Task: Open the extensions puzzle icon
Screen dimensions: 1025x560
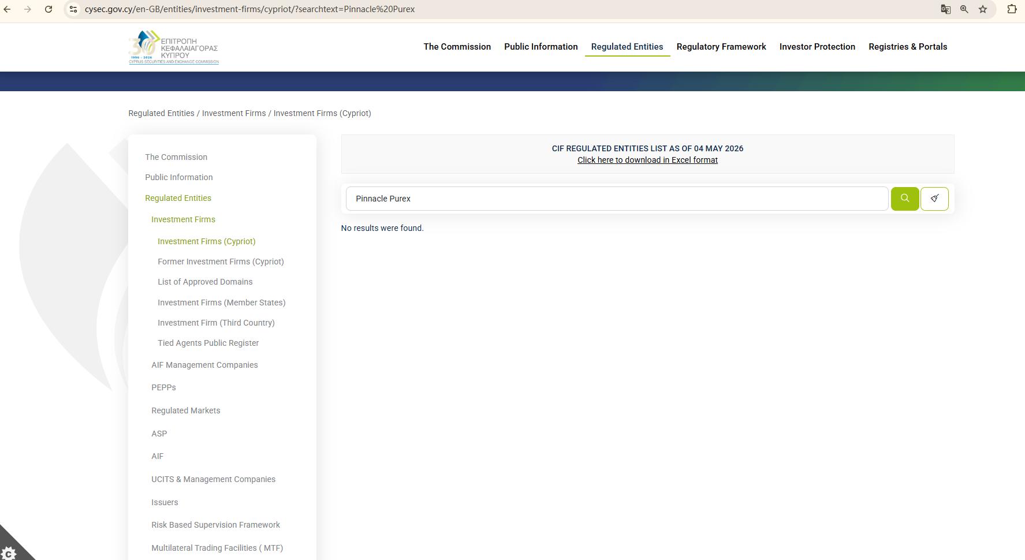Action: [x=1012, y=9]
